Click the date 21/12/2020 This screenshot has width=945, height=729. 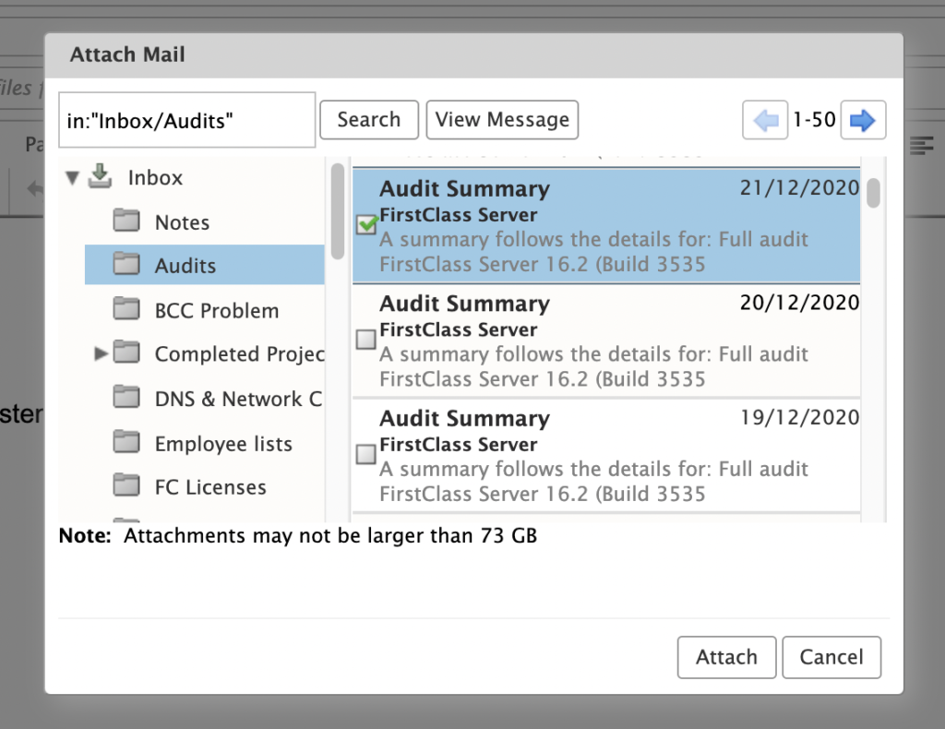click(800, 187)
